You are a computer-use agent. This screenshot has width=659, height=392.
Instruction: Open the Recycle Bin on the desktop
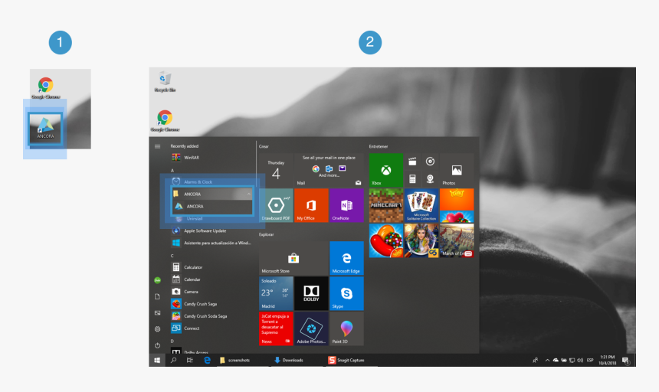(x=165, y=81)
